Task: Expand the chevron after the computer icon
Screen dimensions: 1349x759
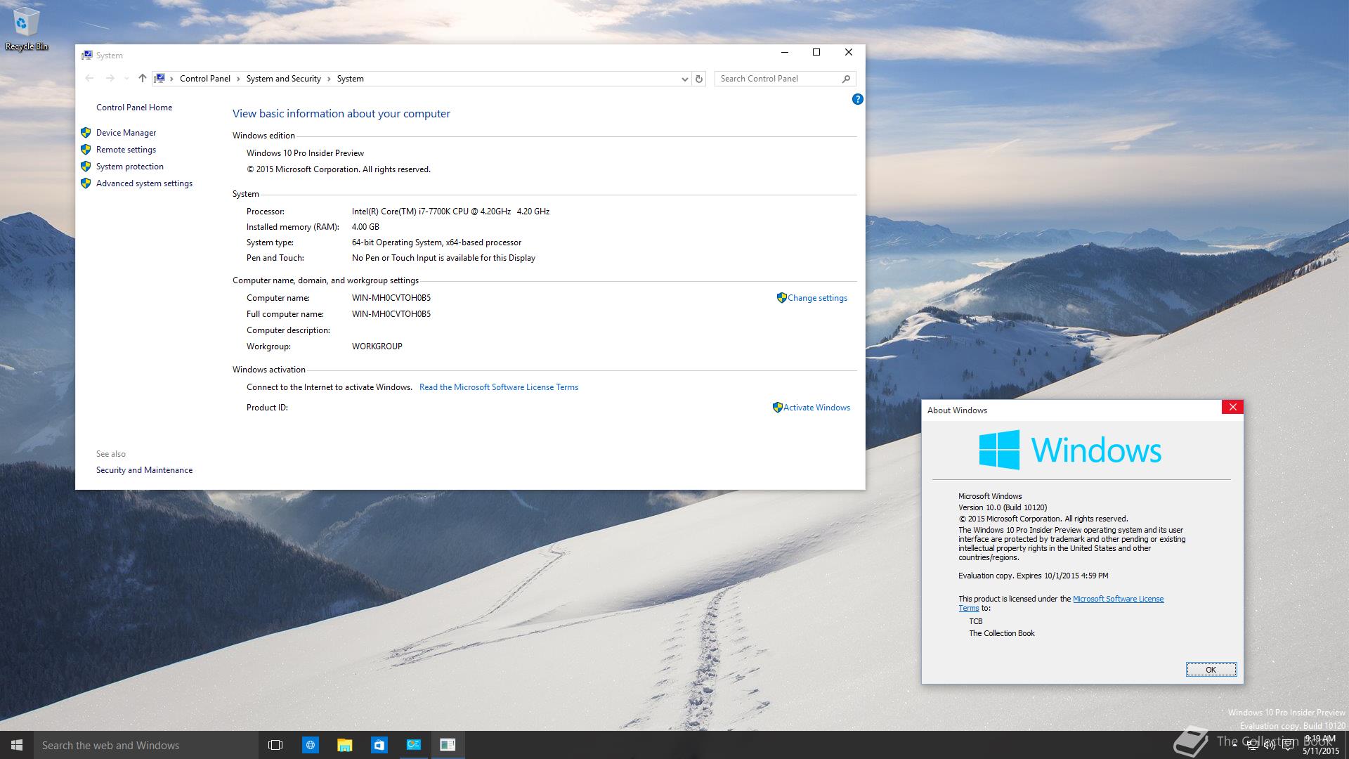Action: point(171,79)
